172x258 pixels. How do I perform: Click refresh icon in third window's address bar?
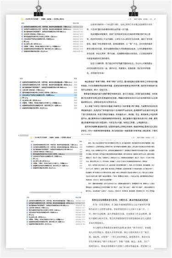(133, 137)
